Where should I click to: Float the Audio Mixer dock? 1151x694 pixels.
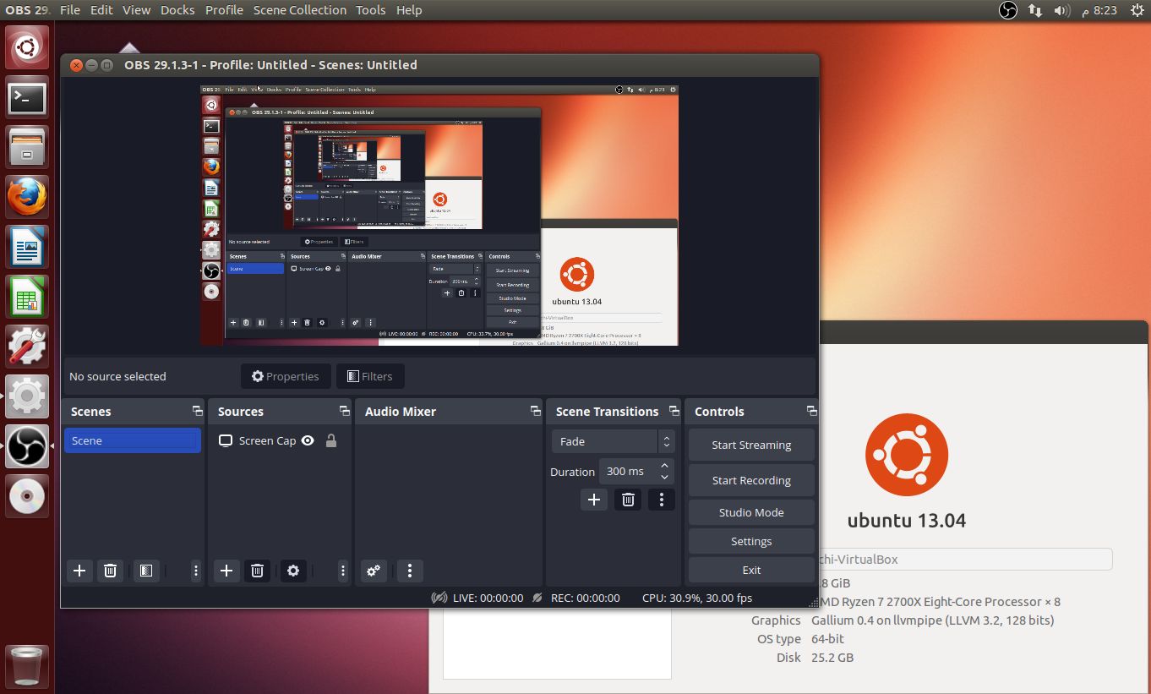535,411
